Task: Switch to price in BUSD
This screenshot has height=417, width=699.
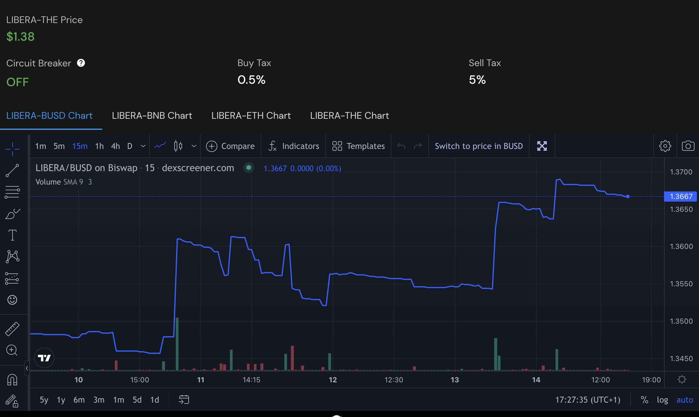Action: 479,146
